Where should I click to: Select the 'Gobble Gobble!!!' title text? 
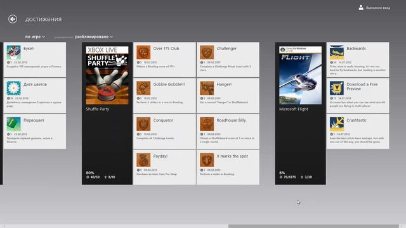point(169,84)
